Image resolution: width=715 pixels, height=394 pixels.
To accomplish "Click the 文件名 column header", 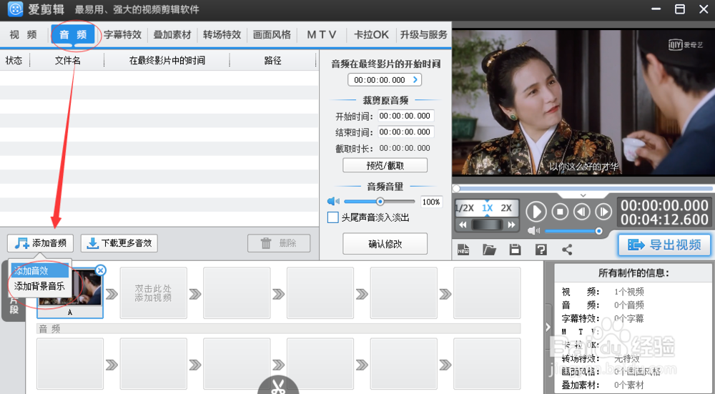I will [67, 61].
